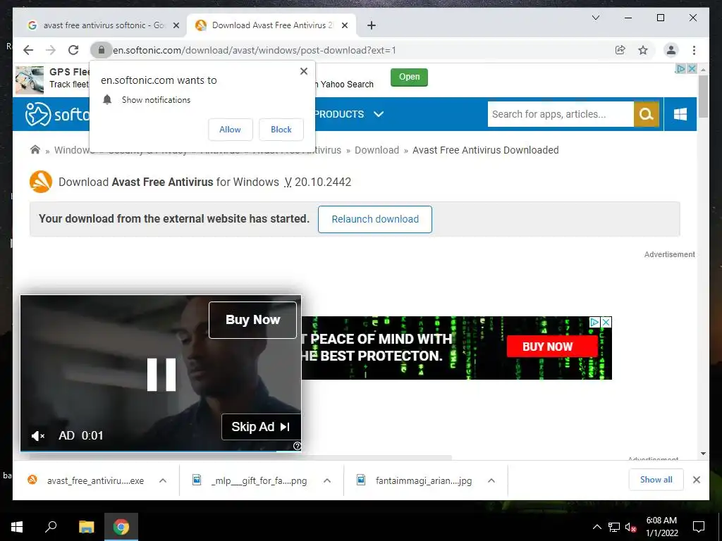Bookmark this page with the star
Screen dimensions: 722x541
[643, 50]
